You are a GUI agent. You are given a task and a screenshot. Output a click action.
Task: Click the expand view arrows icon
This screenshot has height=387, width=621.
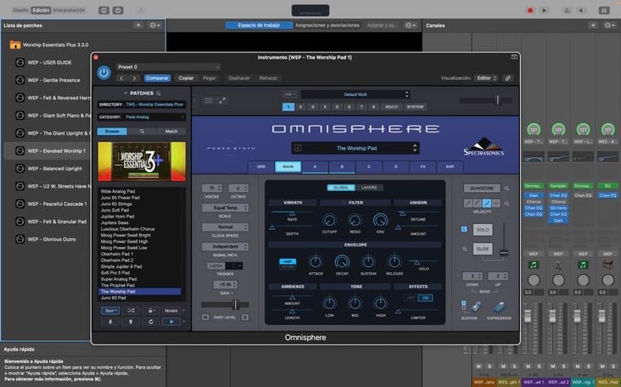click(x=222, y=101)
